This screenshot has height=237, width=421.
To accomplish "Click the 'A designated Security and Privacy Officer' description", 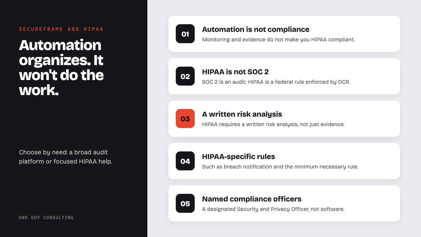I will click(x=273, y=209).
